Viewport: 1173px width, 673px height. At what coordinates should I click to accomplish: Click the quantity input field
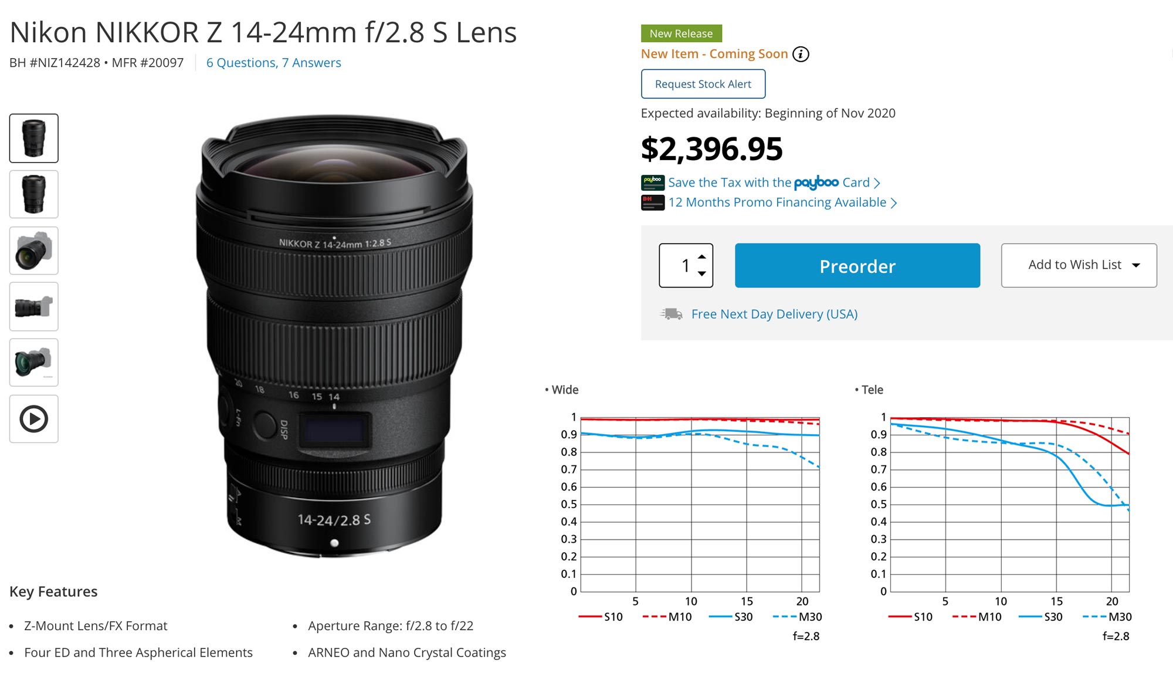coord(680,265)
